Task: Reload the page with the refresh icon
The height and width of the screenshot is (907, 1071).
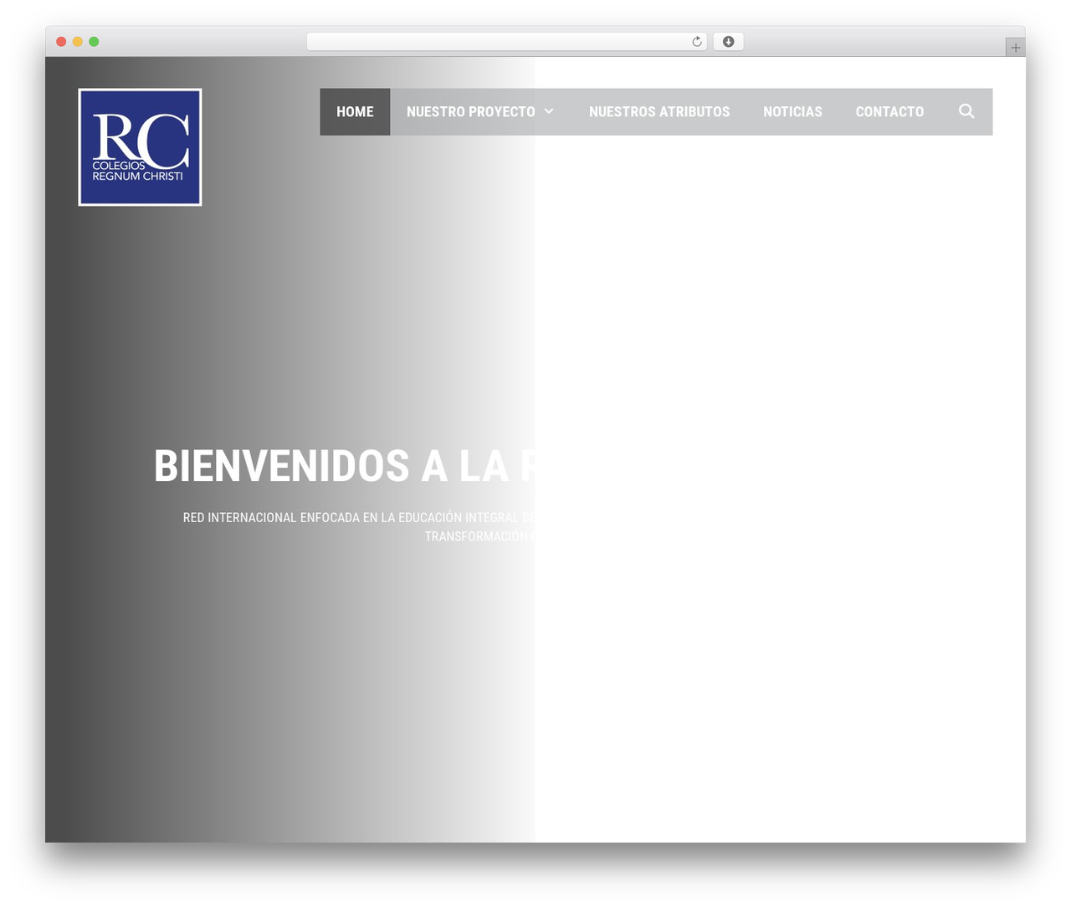Action: pos(696,42)
